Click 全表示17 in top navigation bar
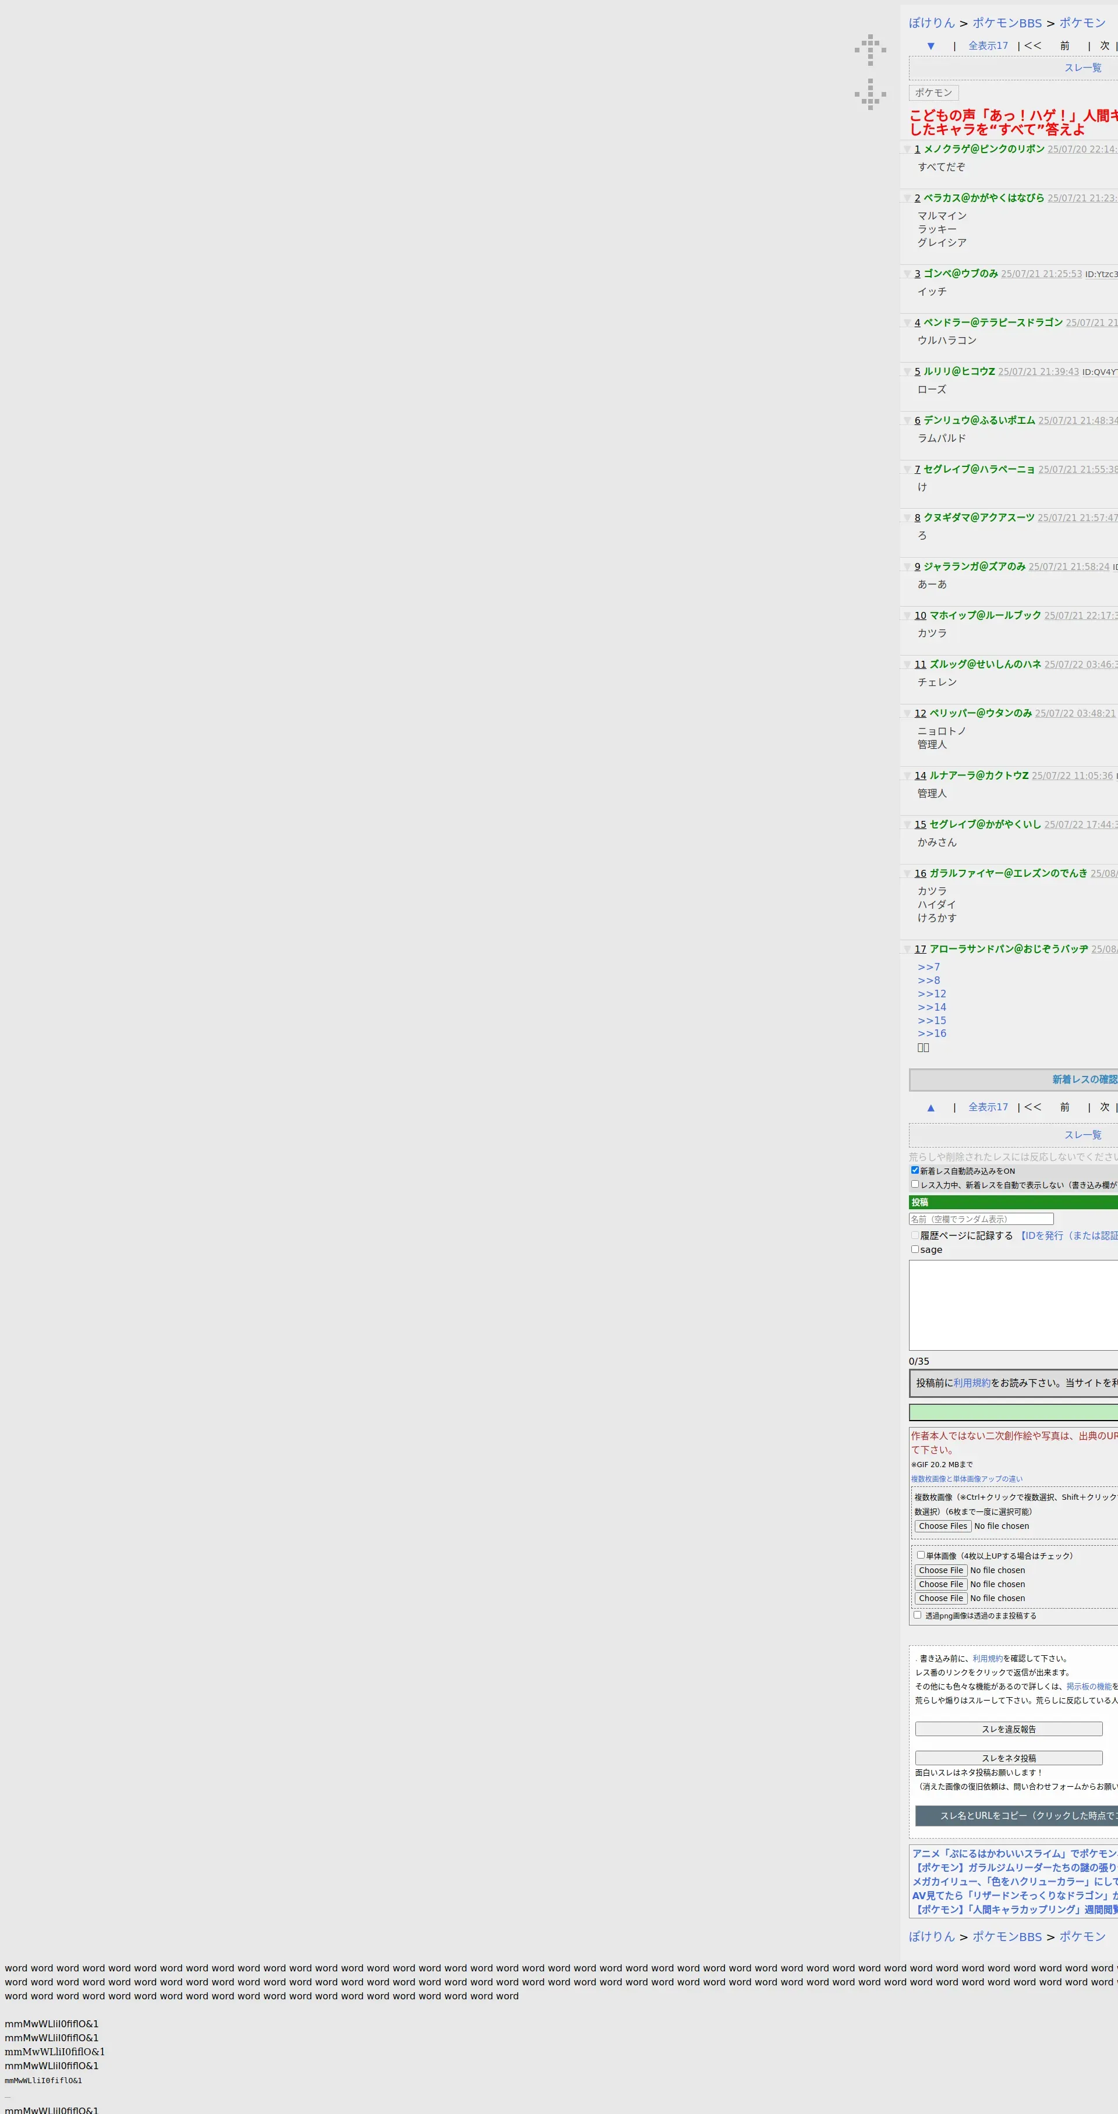 tap(988, 46)
